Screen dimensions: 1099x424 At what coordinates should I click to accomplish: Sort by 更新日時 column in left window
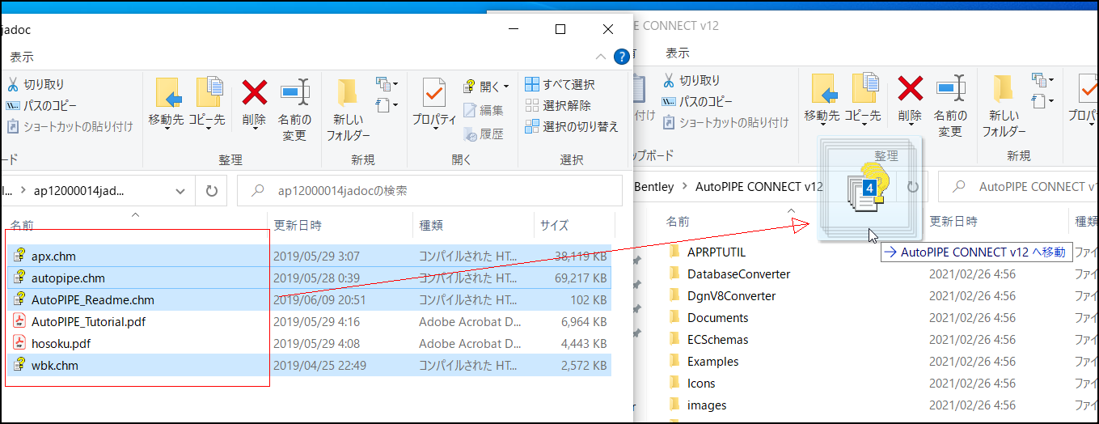[x=340, y=225]
